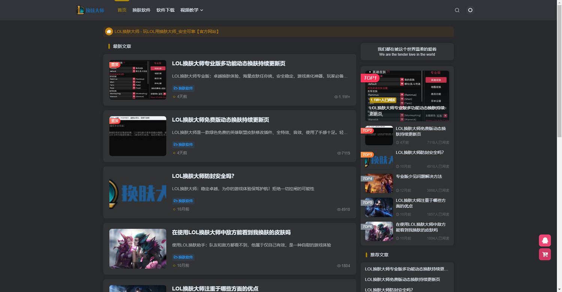Open the 在使用LOL换肤大师中敌方能看到 article image
The width and height of the screenshot is (562, 292).
click(138, 249)
